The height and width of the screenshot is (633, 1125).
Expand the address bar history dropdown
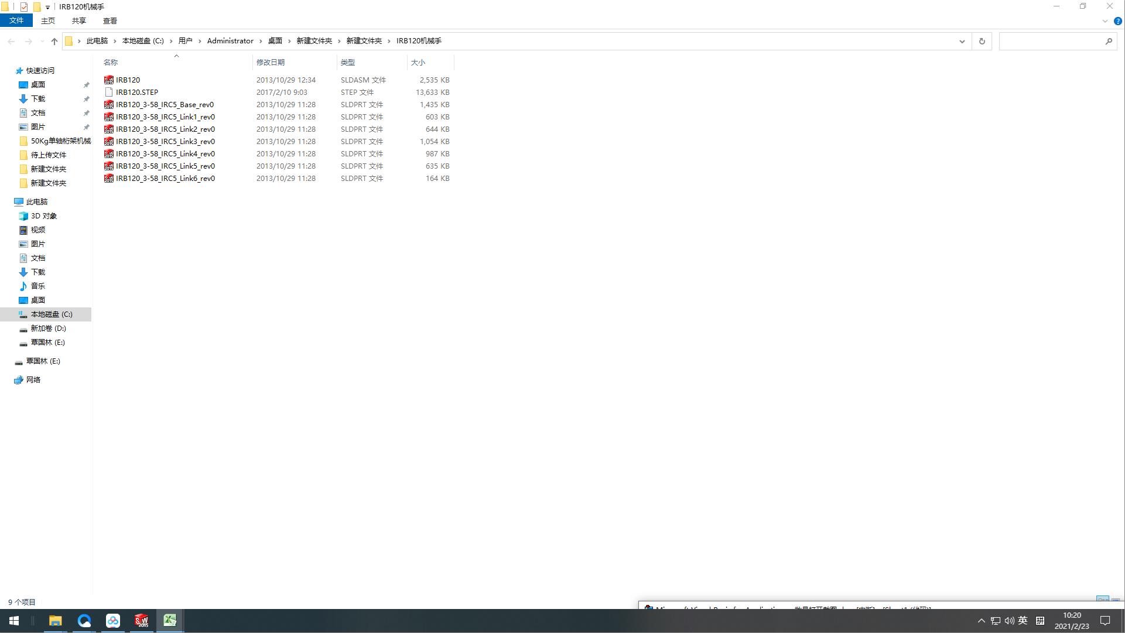tap(962, 41)
